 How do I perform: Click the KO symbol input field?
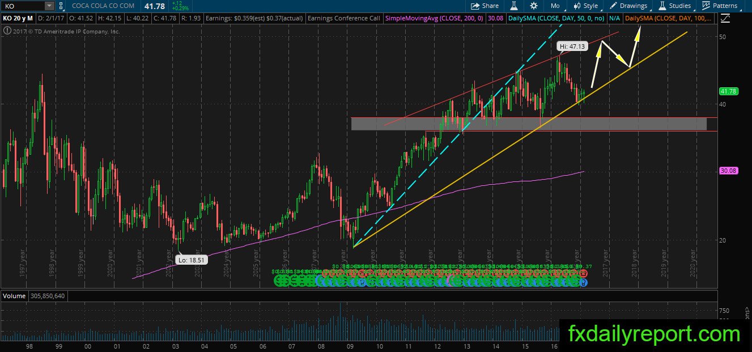(23, 6)
